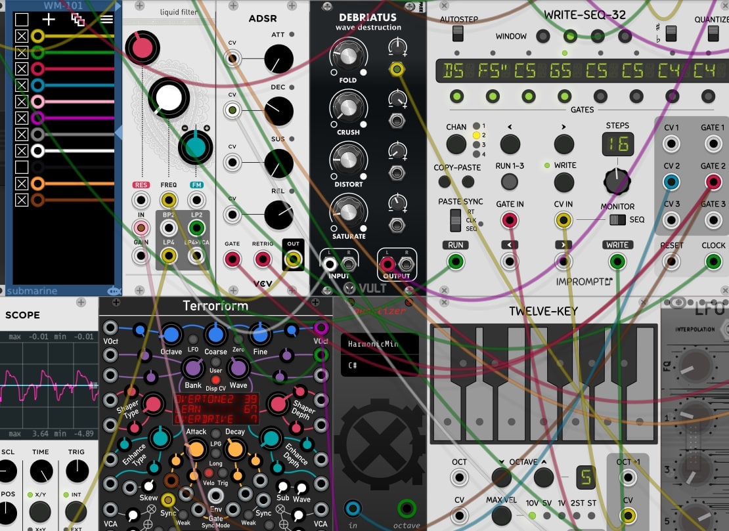Viewport: 729px width, 531px height.
Task: Click the Debriatus FOLD CV jack
Action: tap(397, 70)
